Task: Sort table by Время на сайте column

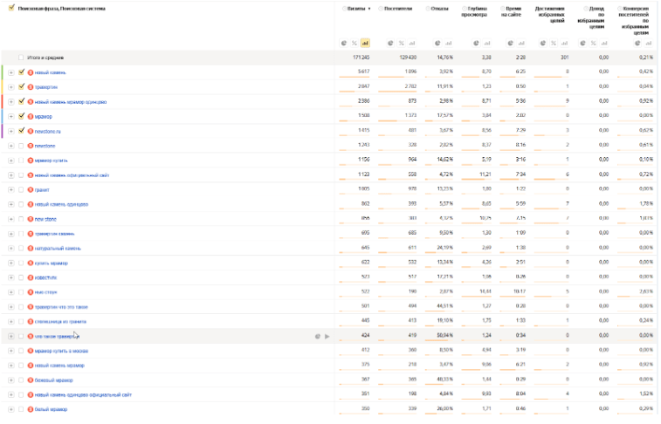Action: 512,11
